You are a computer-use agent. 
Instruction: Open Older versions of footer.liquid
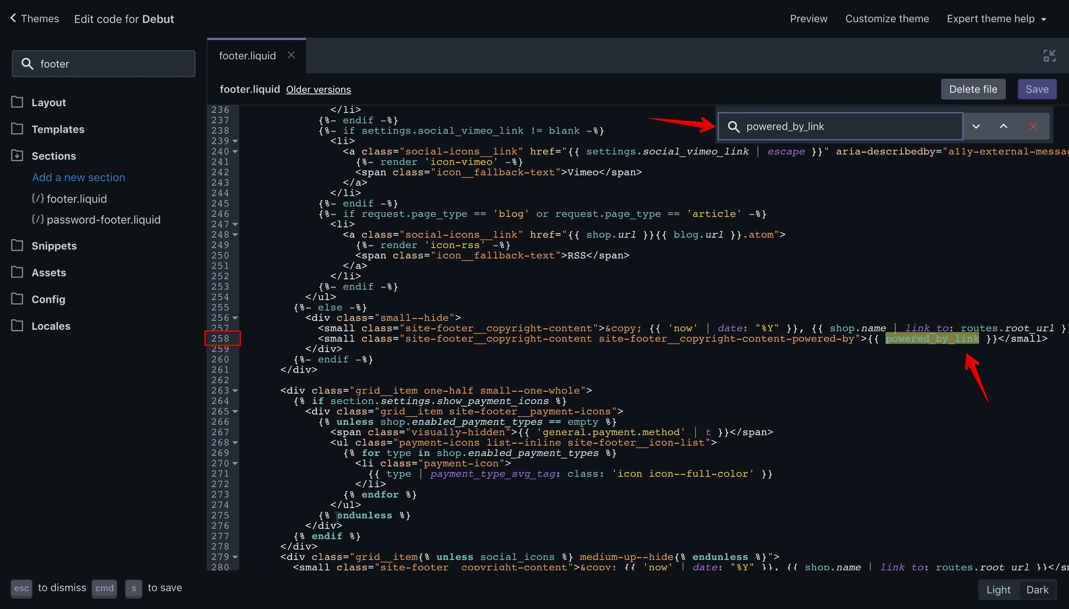pos(318,89)
